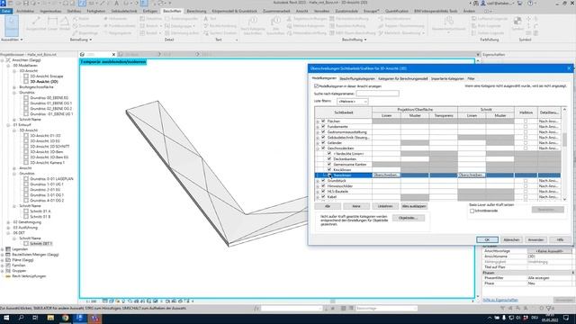Select 'Schnitt 01 A' in project browser
The image size is (576, 324).
click(x=40, y=211)
